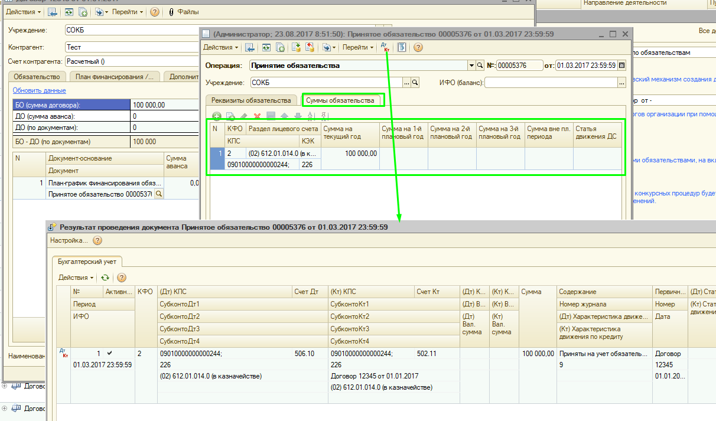716x421 pixels.
Task: Switch to Реквизиты обязательства tab
Action: (x=251, y=100)
